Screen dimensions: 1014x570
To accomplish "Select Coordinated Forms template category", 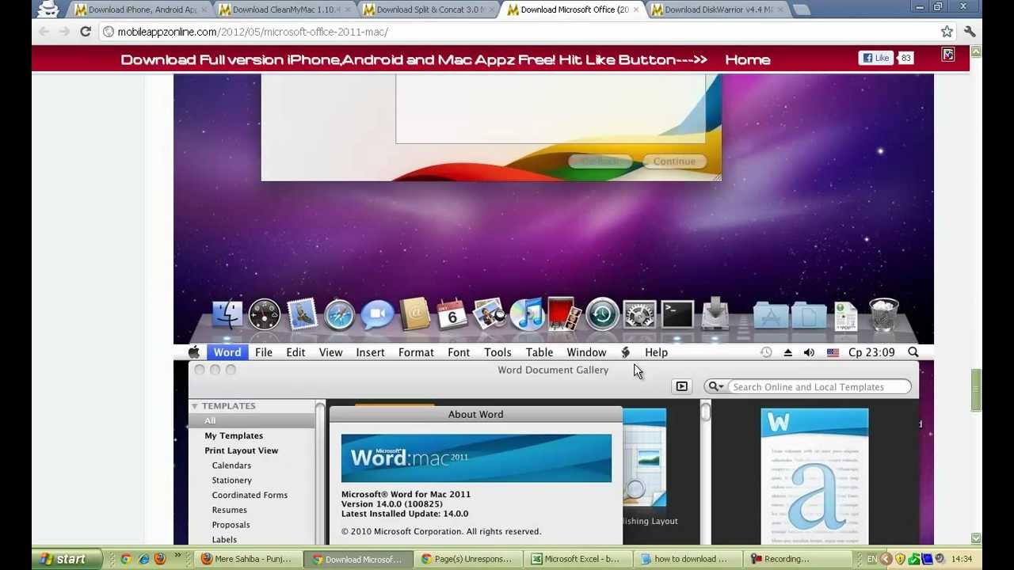I will (250, 495).
